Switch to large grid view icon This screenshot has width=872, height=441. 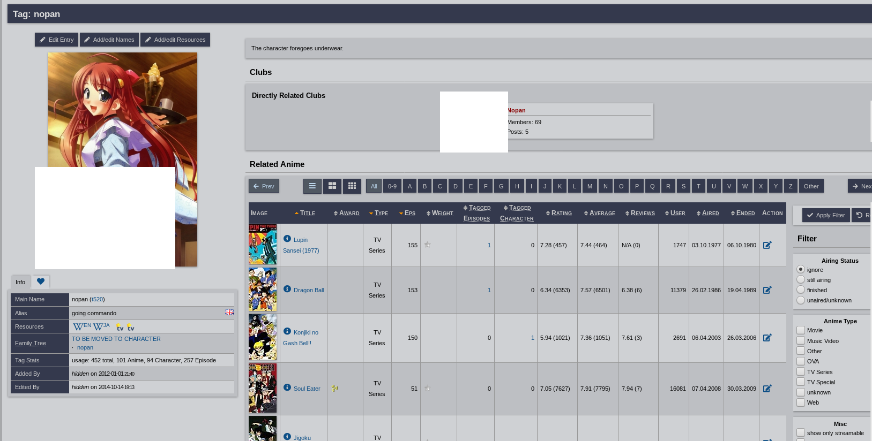pos(332,186)
